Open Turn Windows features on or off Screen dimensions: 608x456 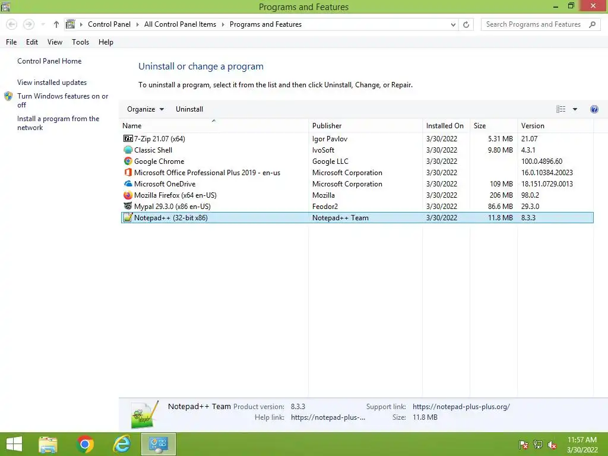point(62,100)
